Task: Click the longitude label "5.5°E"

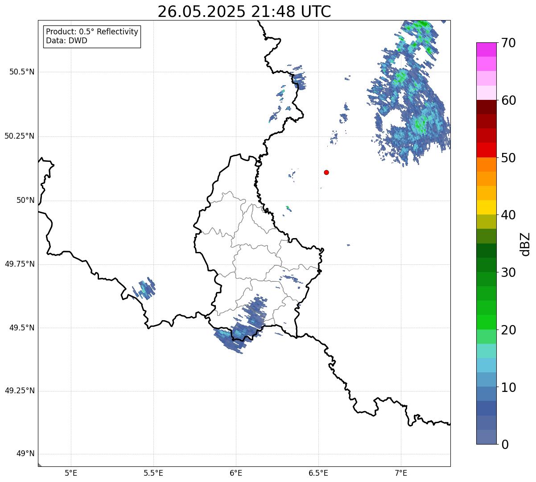Action: 153,473
